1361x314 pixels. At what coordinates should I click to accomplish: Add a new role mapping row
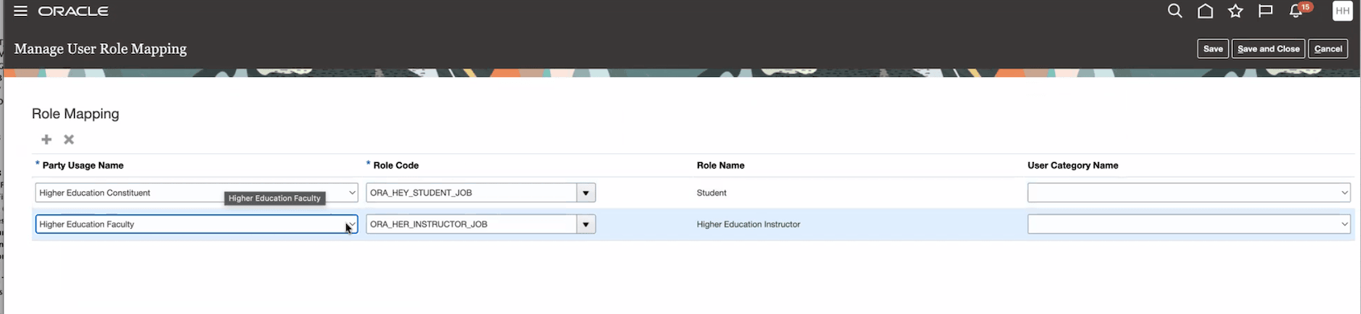pos(47,140)
